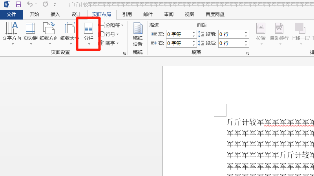Click the left indent 左 input field

pos(179,34)
